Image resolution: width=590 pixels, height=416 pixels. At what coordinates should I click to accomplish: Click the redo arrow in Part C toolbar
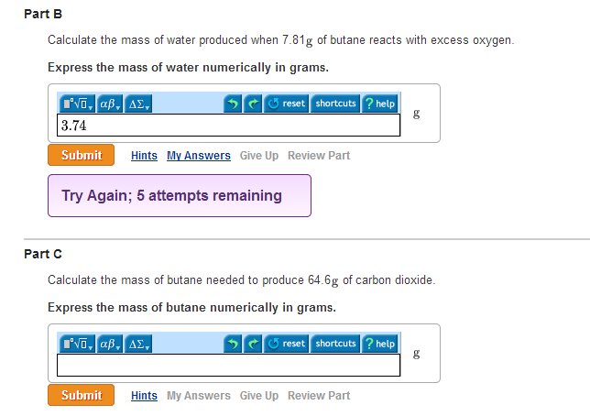pos(253,344)
